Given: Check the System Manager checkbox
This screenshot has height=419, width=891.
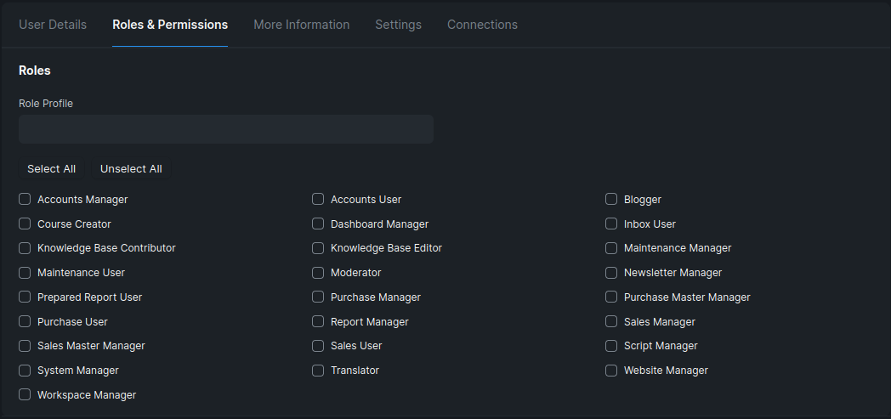Looking at the screenshot, I should coord(25,371).
